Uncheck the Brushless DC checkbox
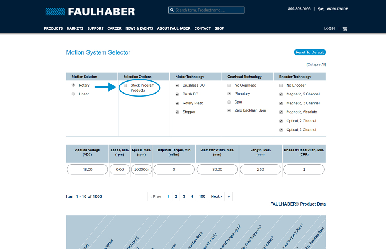This screenshot has height=249, width=386. pyautogui.click(x=177, y=85)
